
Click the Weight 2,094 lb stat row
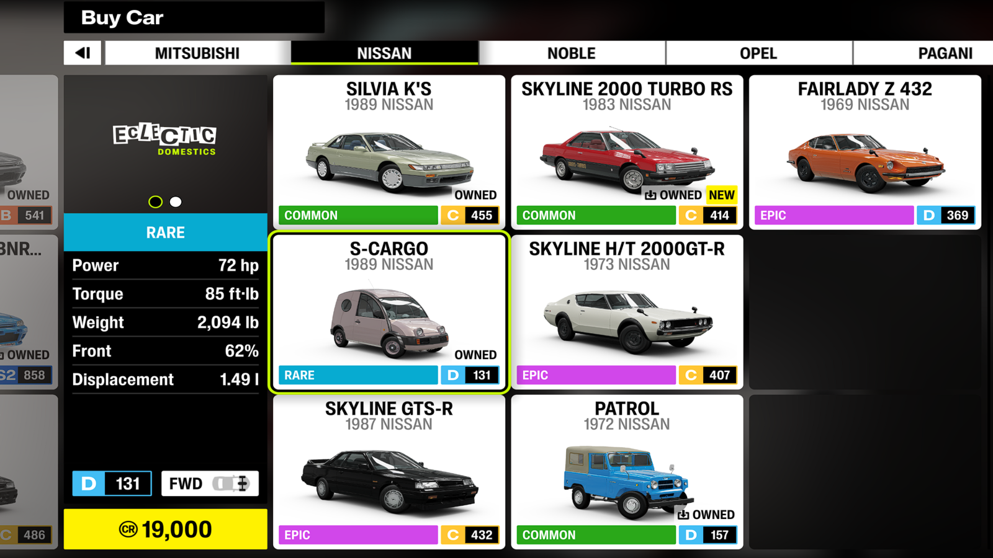[x=165, y=322]
